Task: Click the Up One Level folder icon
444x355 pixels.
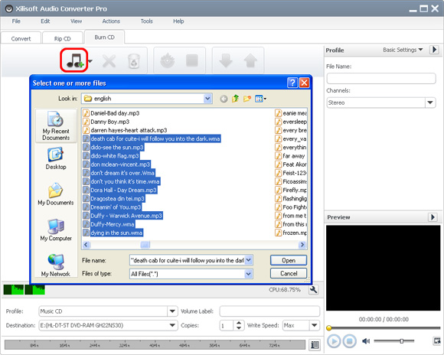Action: (x=235, y=99)
